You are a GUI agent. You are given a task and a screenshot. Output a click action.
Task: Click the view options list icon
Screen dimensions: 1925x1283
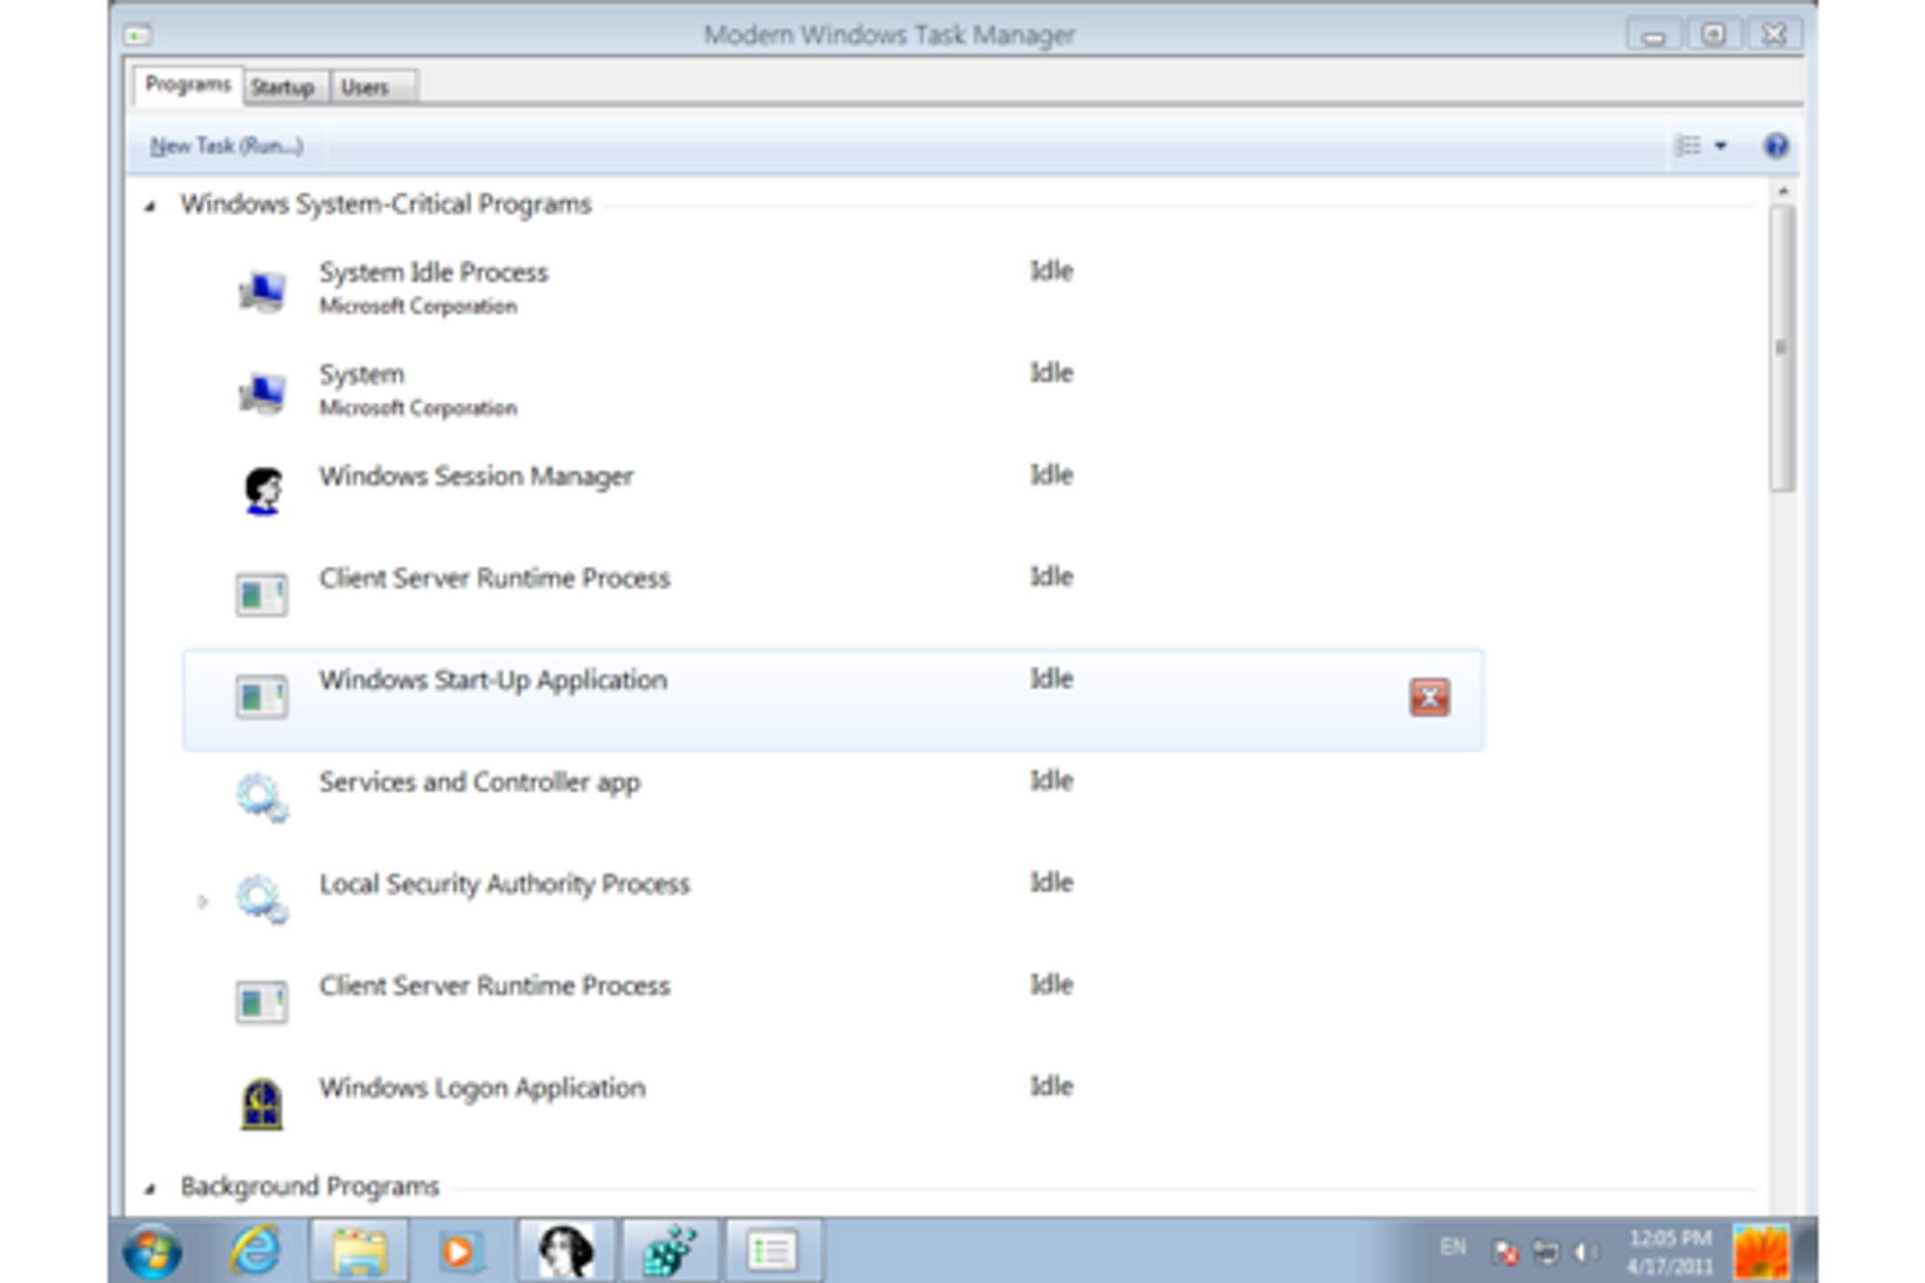point(1688,145)
